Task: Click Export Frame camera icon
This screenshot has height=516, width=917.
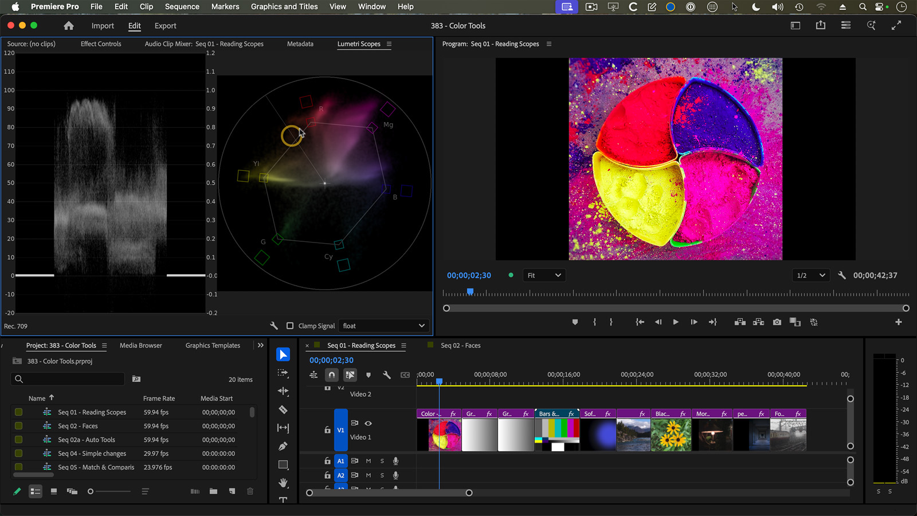Action: (x=777, y=322)
